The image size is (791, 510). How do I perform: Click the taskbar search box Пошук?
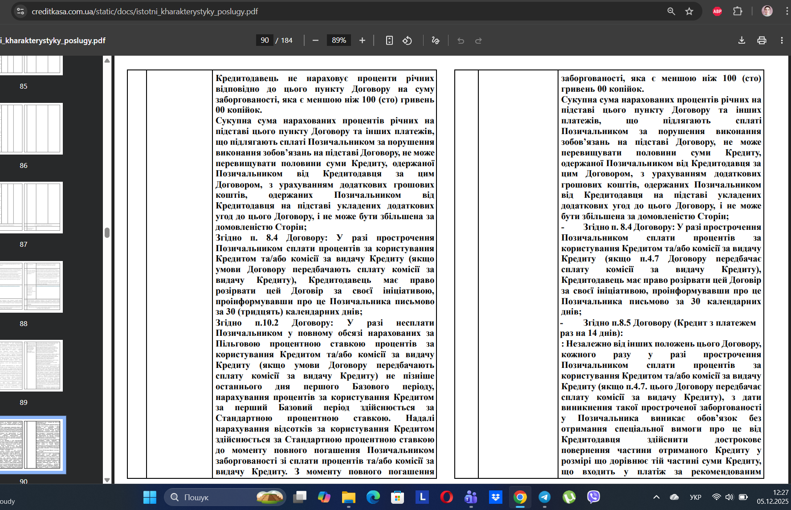pyautogui.click(x=225, y=497)
